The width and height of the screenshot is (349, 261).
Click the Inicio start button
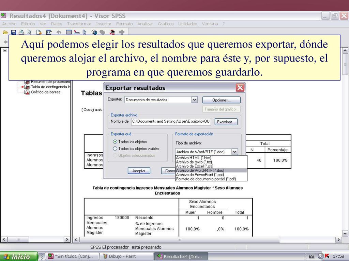point(19,256)
